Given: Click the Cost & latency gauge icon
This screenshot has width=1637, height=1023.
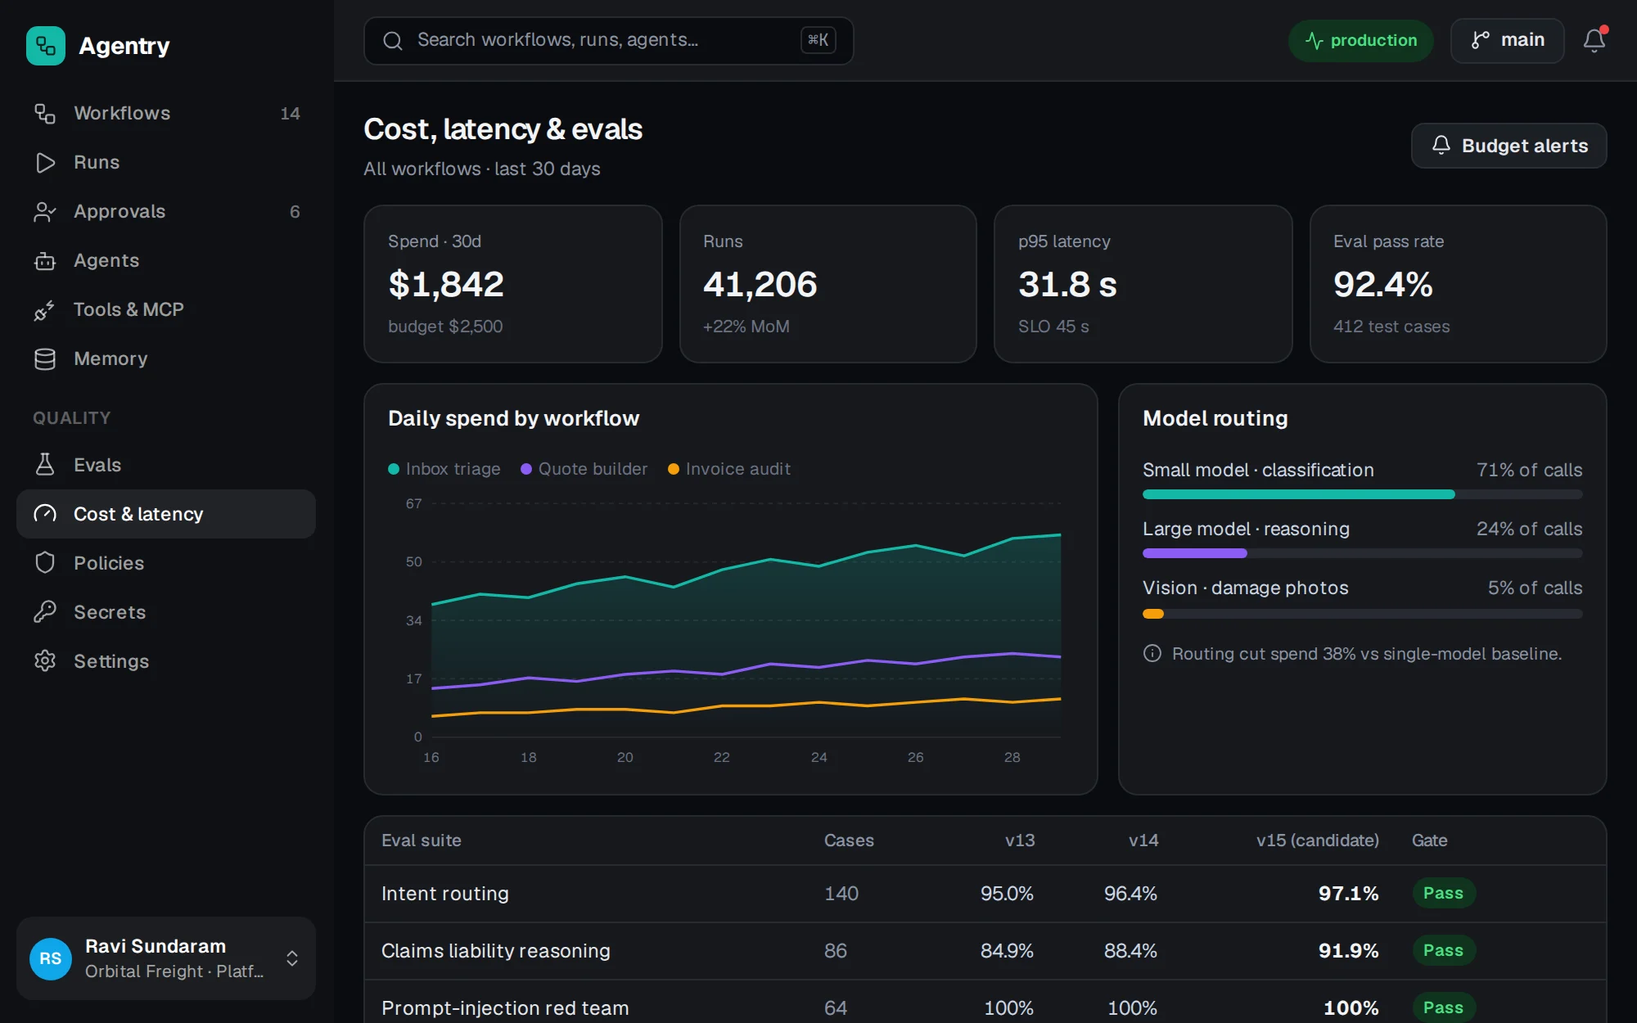Looking at the screenshot, I should 45,514.
